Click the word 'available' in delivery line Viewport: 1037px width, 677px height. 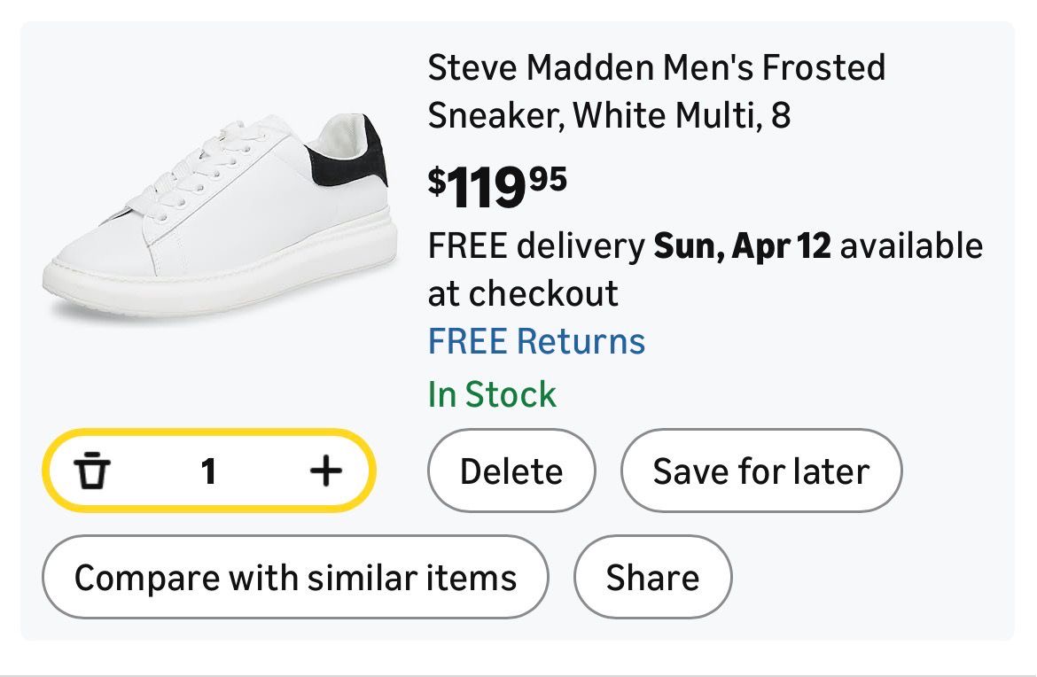click(911, 245)
